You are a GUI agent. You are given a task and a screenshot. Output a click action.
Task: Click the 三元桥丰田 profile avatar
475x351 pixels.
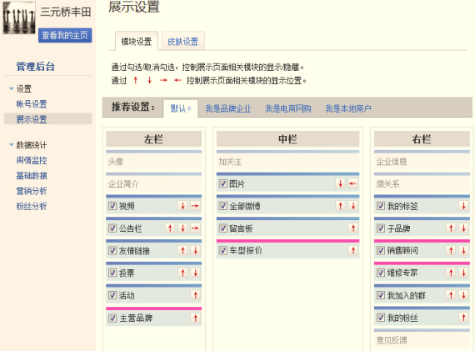pyautogui.click(x=19, y=18)
